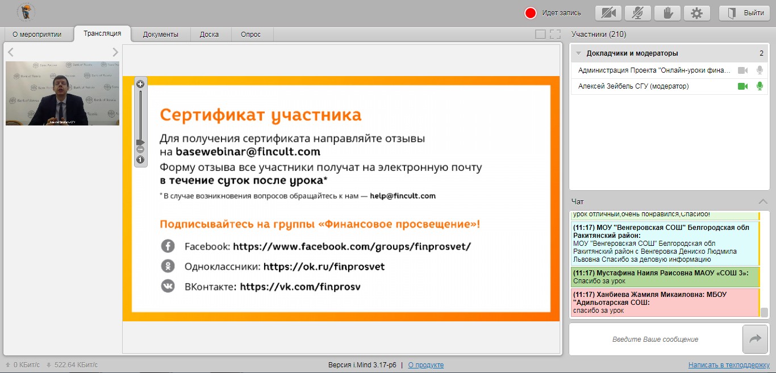
Task: Select the presenter video thumbnail
Action: click(x=62, y=93)
